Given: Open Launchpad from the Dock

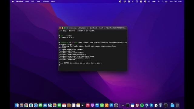Looking at the screenshot, I should coord(22,105).
